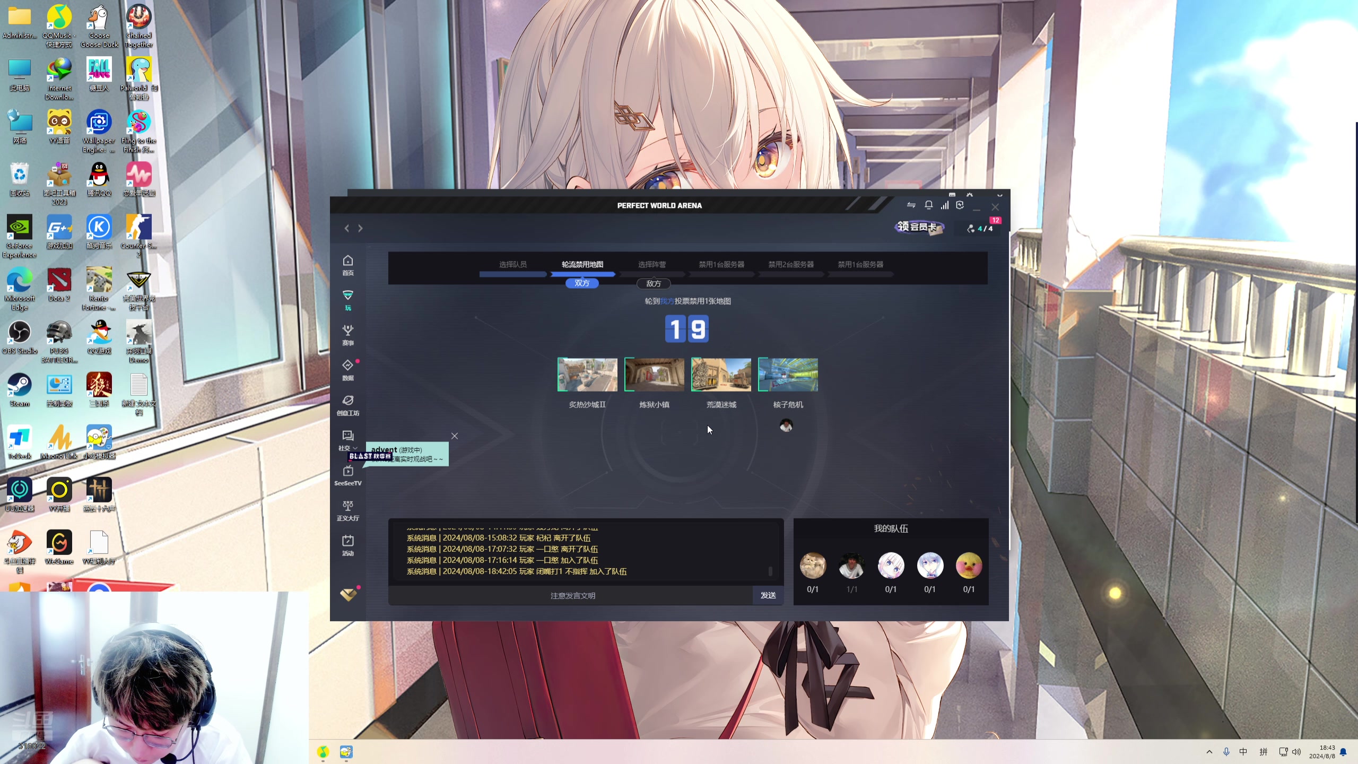1358x764 pixels.
Task: Click the network signal bars icon
Action: [x=944, y=205]
